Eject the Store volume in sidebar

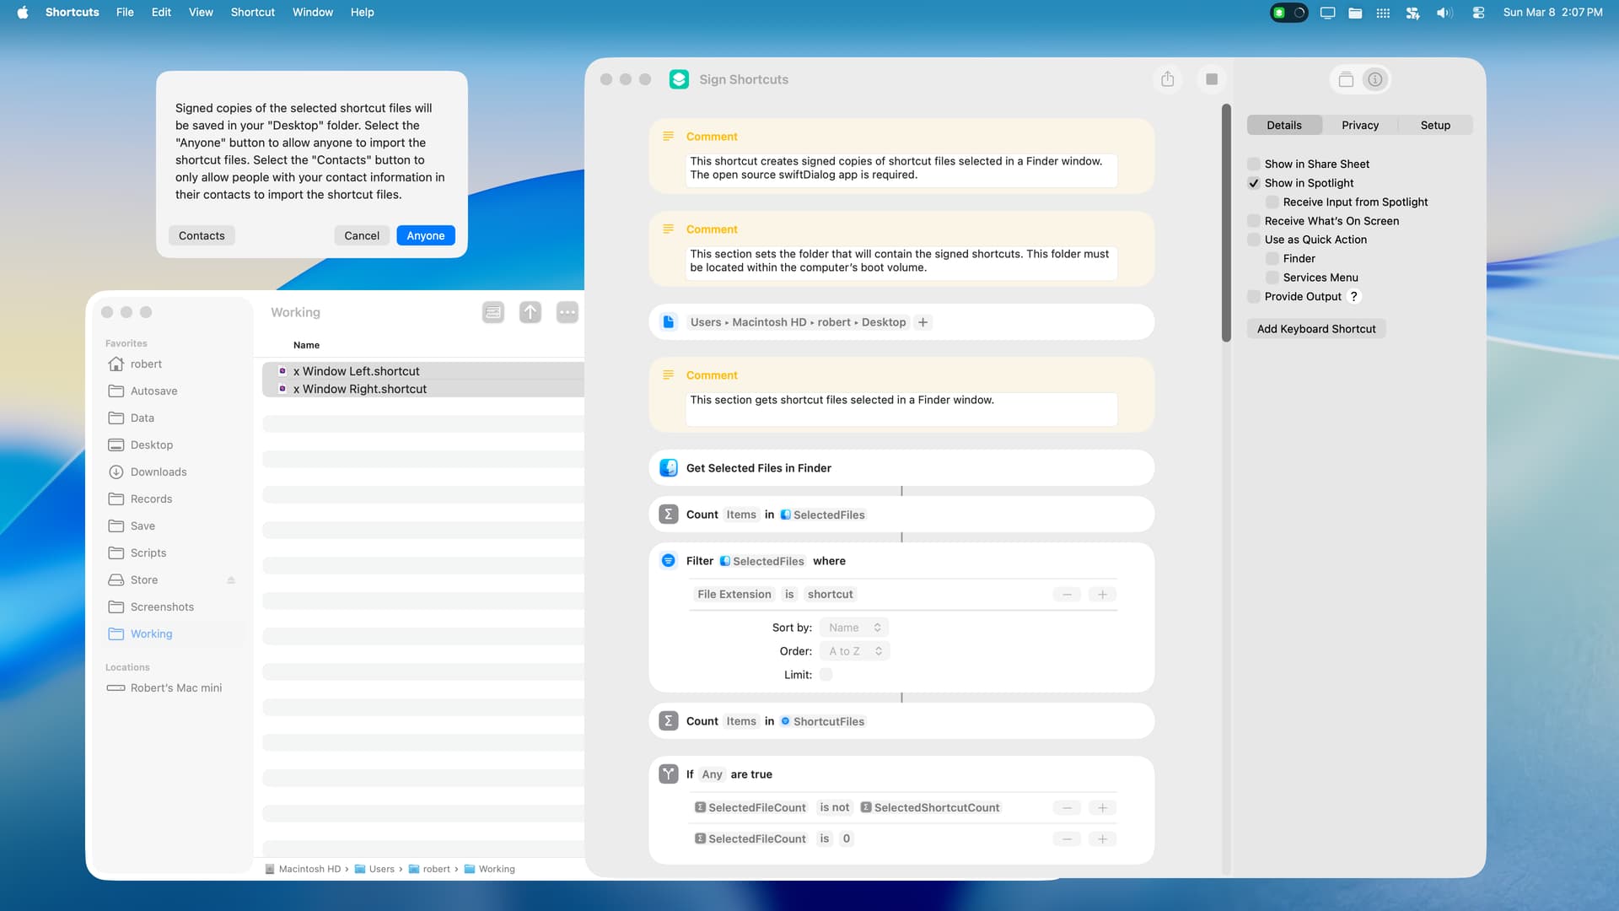(x=231, y=580)
